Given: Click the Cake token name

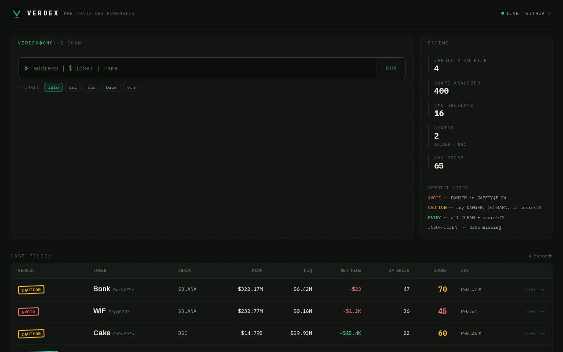Looking at the screenshot, I should pos(102,333).
